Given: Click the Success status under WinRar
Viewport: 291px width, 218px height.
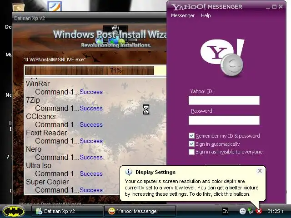Looking at the screenshot, I should [x=91, y=92].
